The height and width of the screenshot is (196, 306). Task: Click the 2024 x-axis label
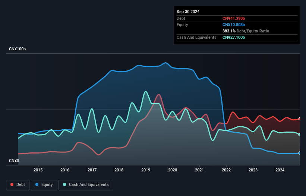pos(280,170)
